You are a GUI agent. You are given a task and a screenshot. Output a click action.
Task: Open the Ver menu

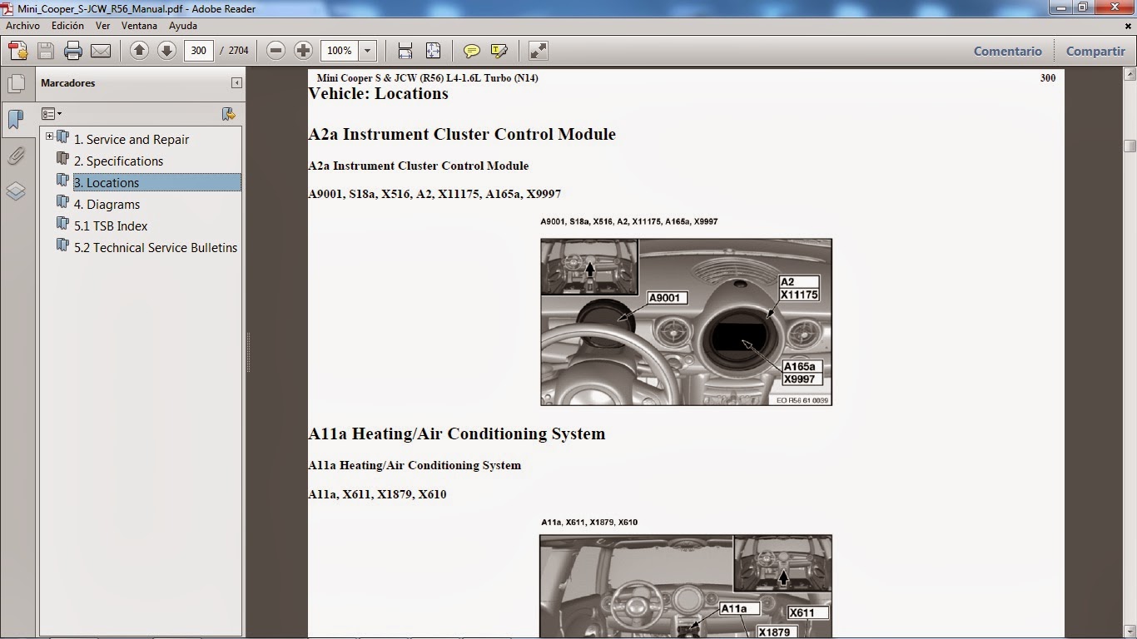click(102, 26)
